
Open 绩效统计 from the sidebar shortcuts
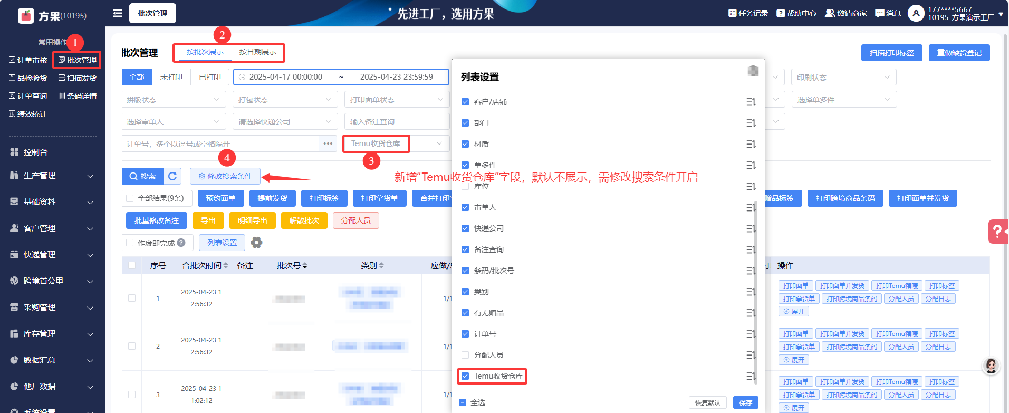click(x=28, y=114)
